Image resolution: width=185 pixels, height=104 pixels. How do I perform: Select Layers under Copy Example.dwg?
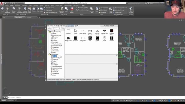click(55, 39)
